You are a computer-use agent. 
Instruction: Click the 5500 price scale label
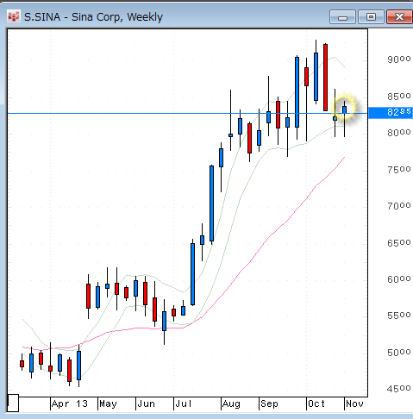tap(399, 316)
